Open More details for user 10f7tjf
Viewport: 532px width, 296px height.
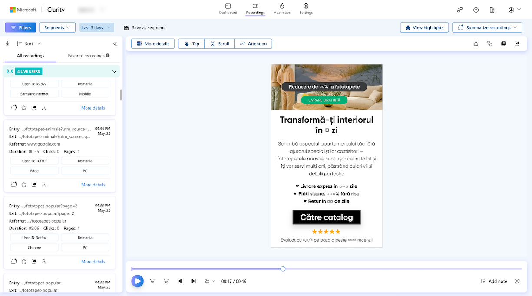click(x=93, y=185)
